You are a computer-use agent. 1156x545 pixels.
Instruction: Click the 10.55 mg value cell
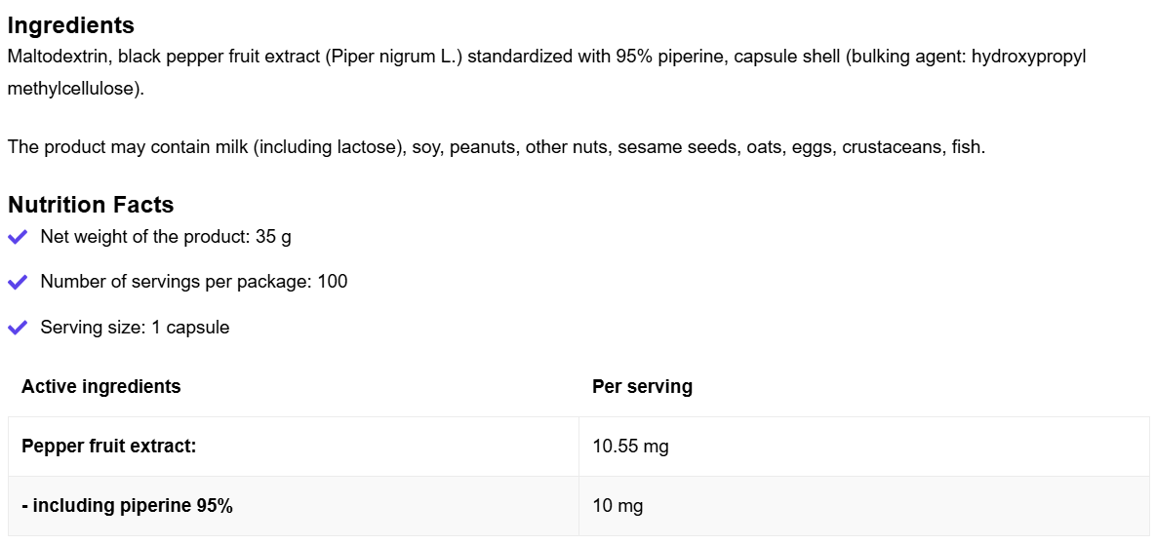630,447
